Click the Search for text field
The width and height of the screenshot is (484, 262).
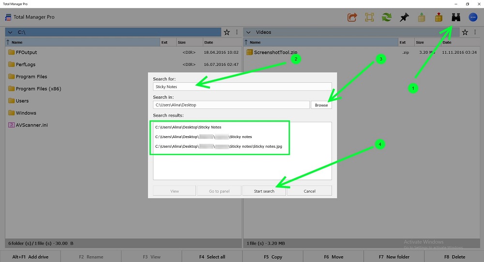pyautogui.click(x=242, y=87)
